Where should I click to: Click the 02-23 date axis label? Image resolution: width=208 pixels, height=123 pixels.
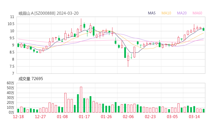coord(150,117)
